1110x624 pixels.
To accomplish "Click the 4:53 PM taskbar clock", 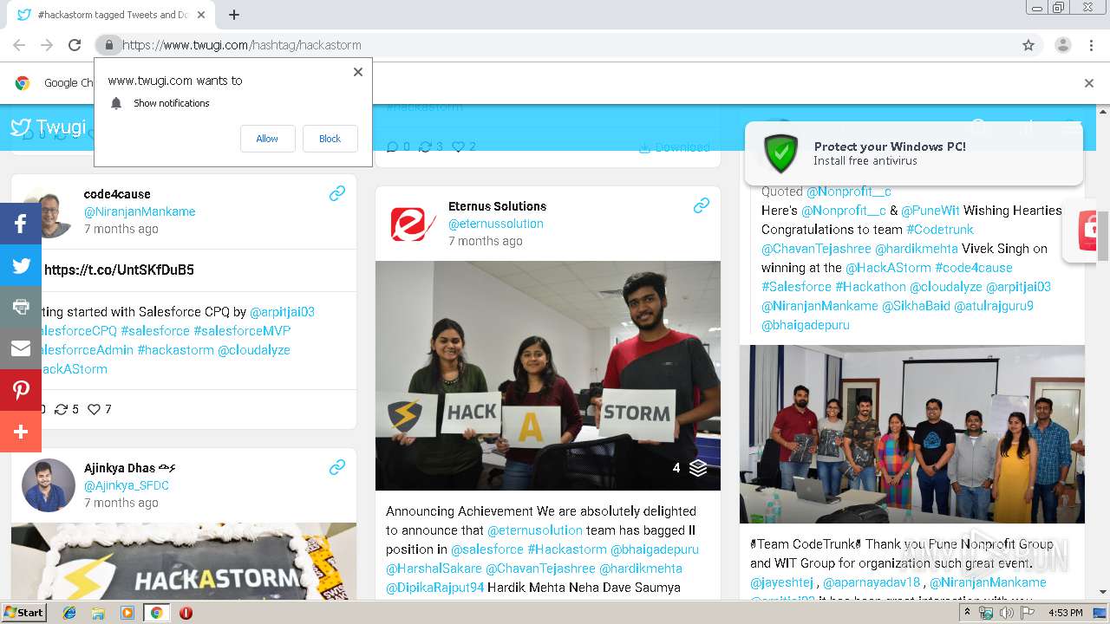I will pos(1065,612).
